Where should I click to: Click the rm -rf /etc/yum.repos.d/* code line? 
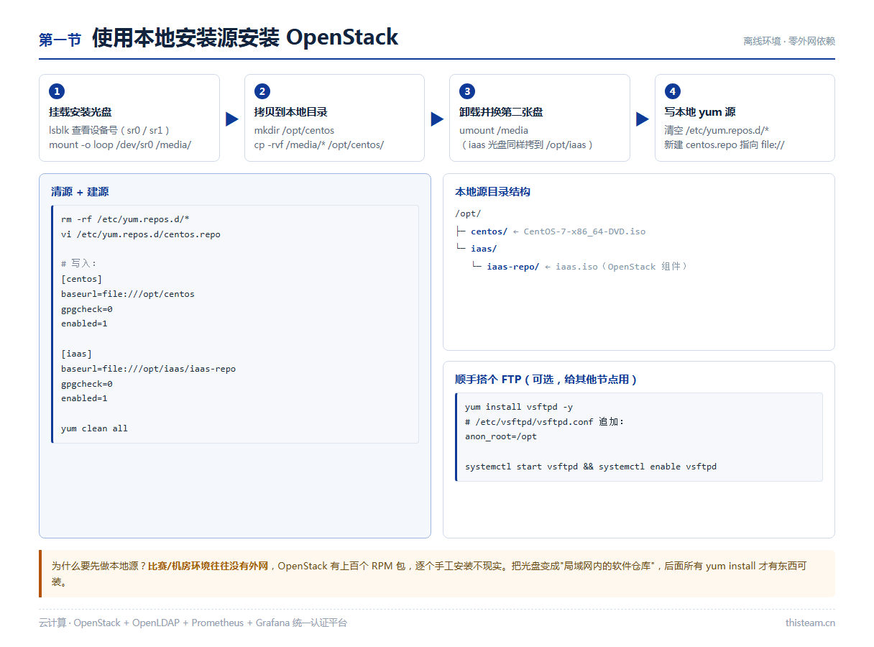125,219
